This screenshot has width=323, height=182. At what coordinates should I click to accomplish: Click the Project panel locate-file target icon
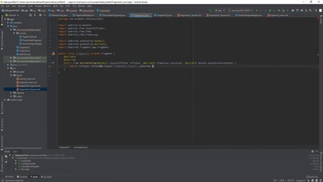30,15
